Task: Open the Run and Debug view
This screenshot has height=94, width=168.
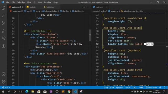Action: click(x=3, y=31)
